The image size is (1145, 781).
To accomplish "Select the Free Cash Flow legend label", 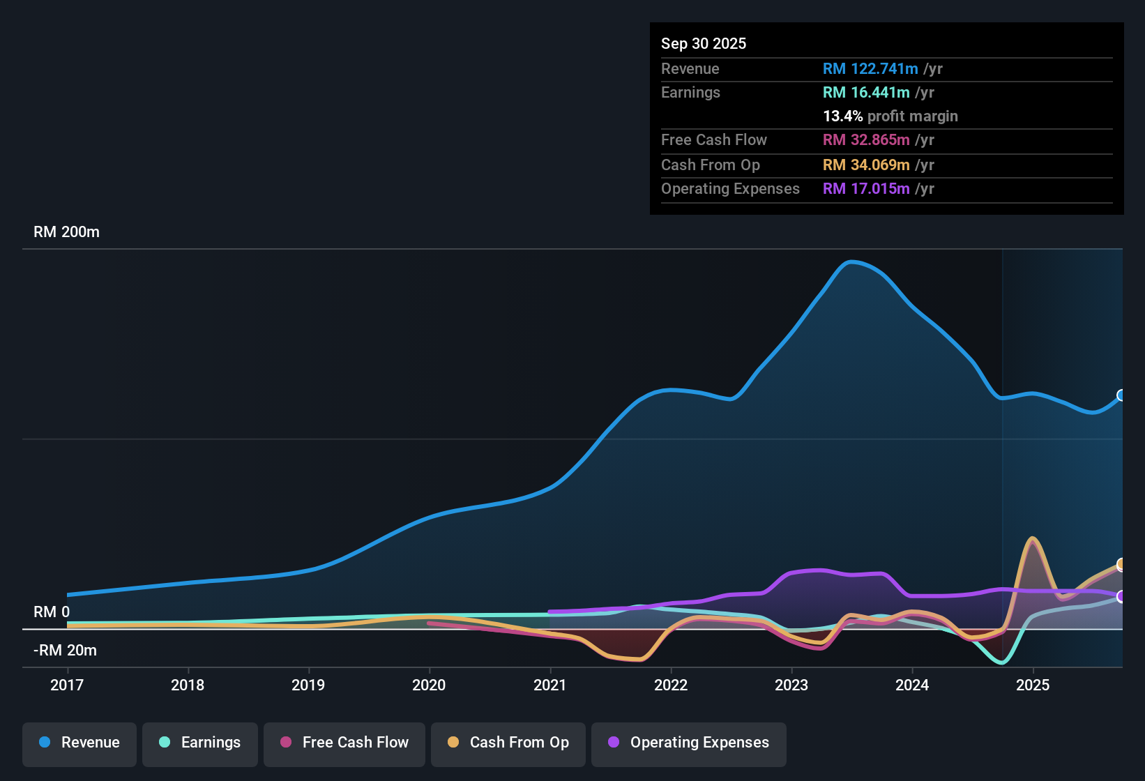I will [x=356, y=743].
